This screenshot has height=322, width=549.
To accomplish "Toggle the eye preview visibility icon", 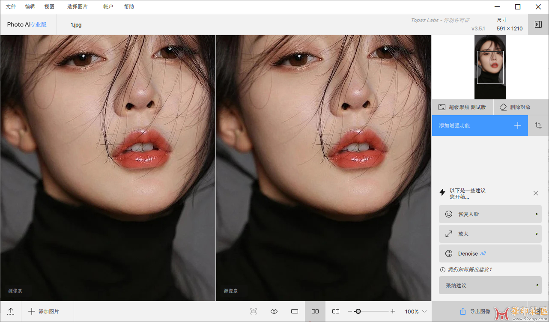I will pyautogui.click(x=274, y=311).
